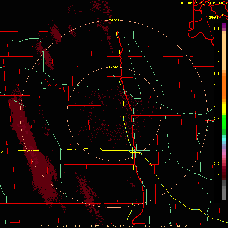
Task: Click the 0.5 DEG elevation text in the caption
Action: tap(127, 226)
